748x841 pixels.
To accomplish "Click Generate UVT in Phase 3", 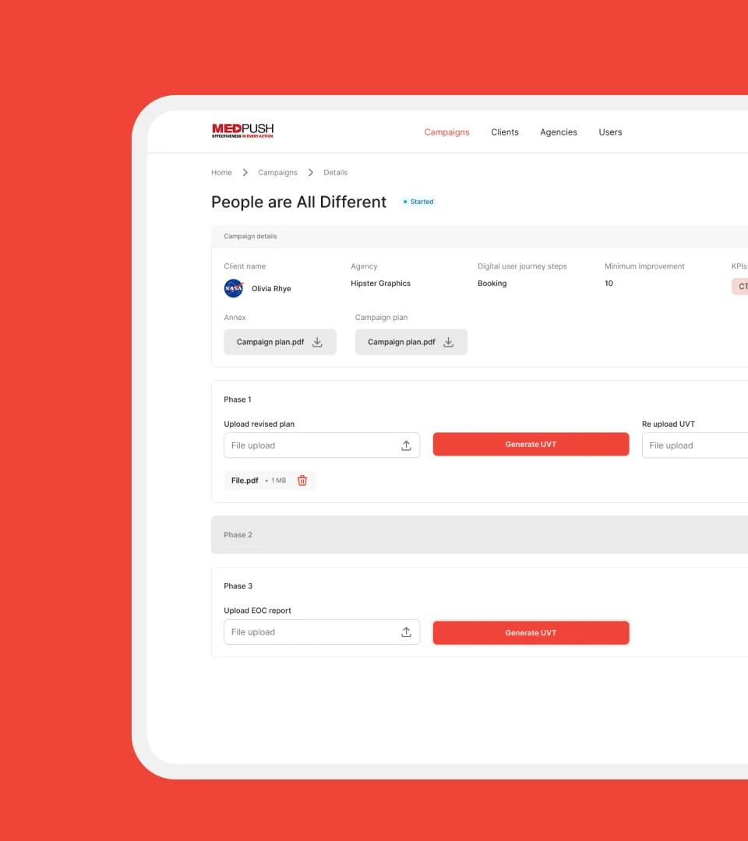I will pyautogui.click(x=531, y=633).
